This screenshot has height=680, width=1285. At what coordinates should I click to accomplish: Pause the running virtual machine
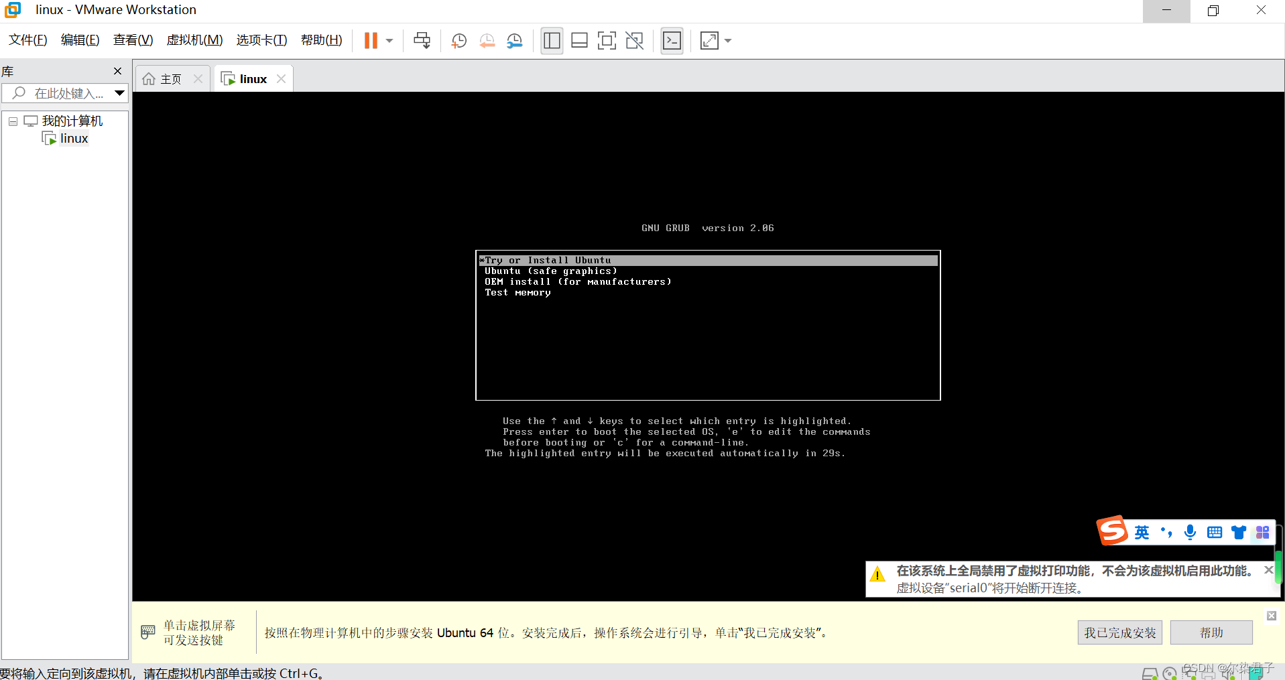[x=371, y=41]
